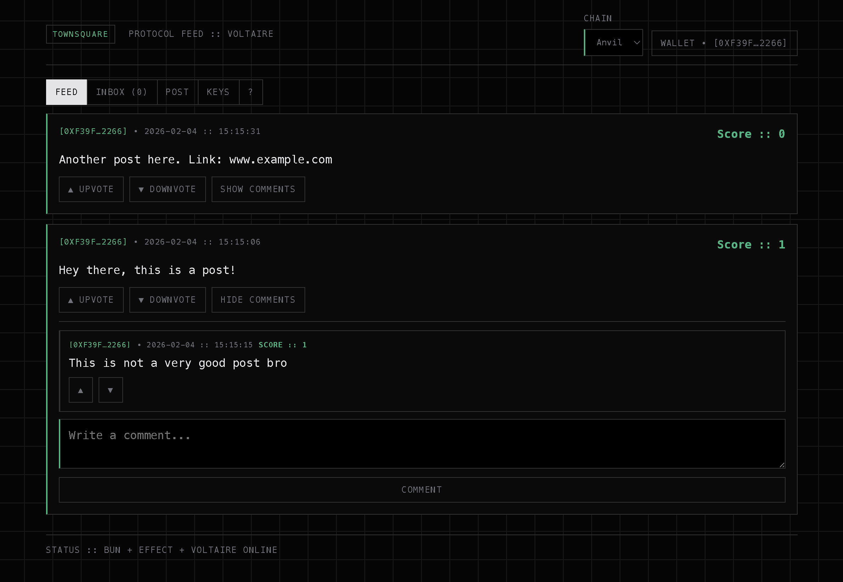This screenshot has width=843, height=582.
Task: Show comments on the www.example.com post
Action: 258,189
